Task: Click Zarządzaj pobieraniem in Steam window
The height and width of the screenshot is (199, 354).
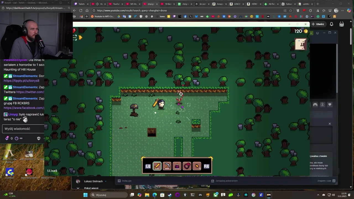Action: [x=224, y=181]
